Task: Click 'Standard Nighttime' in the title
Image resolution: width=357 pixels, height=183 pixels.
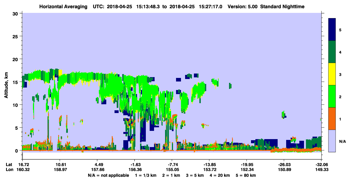Action: click(x=282, y=7)
